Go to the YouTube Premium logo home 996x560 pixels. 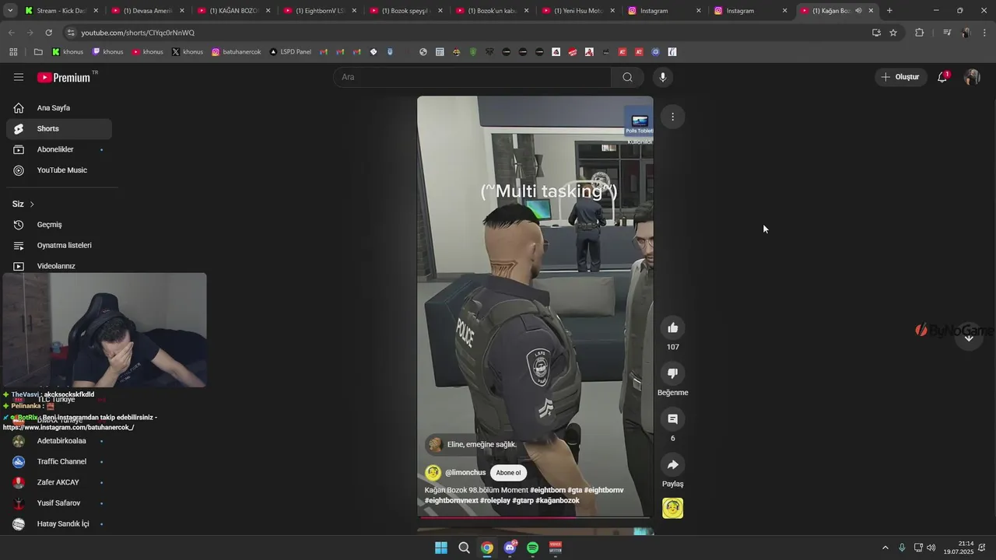click(x=65, y=77)
